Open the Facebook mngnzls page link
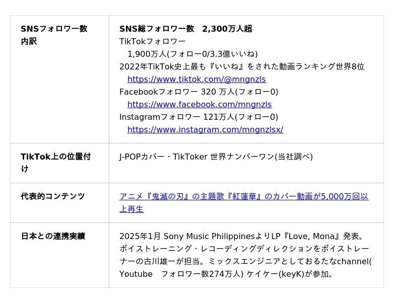The image size is (403, 303). tap(199, 104)
